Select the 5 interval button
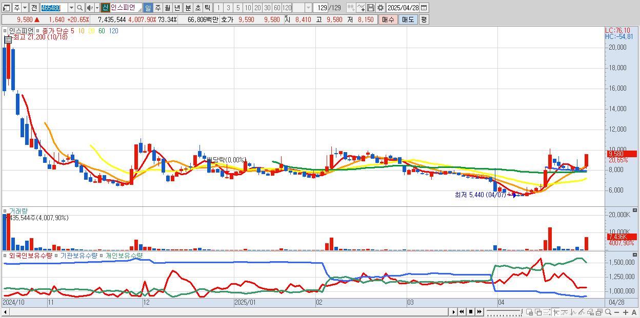The height and width of the screenshot is (318, 640). click(238, 8)
